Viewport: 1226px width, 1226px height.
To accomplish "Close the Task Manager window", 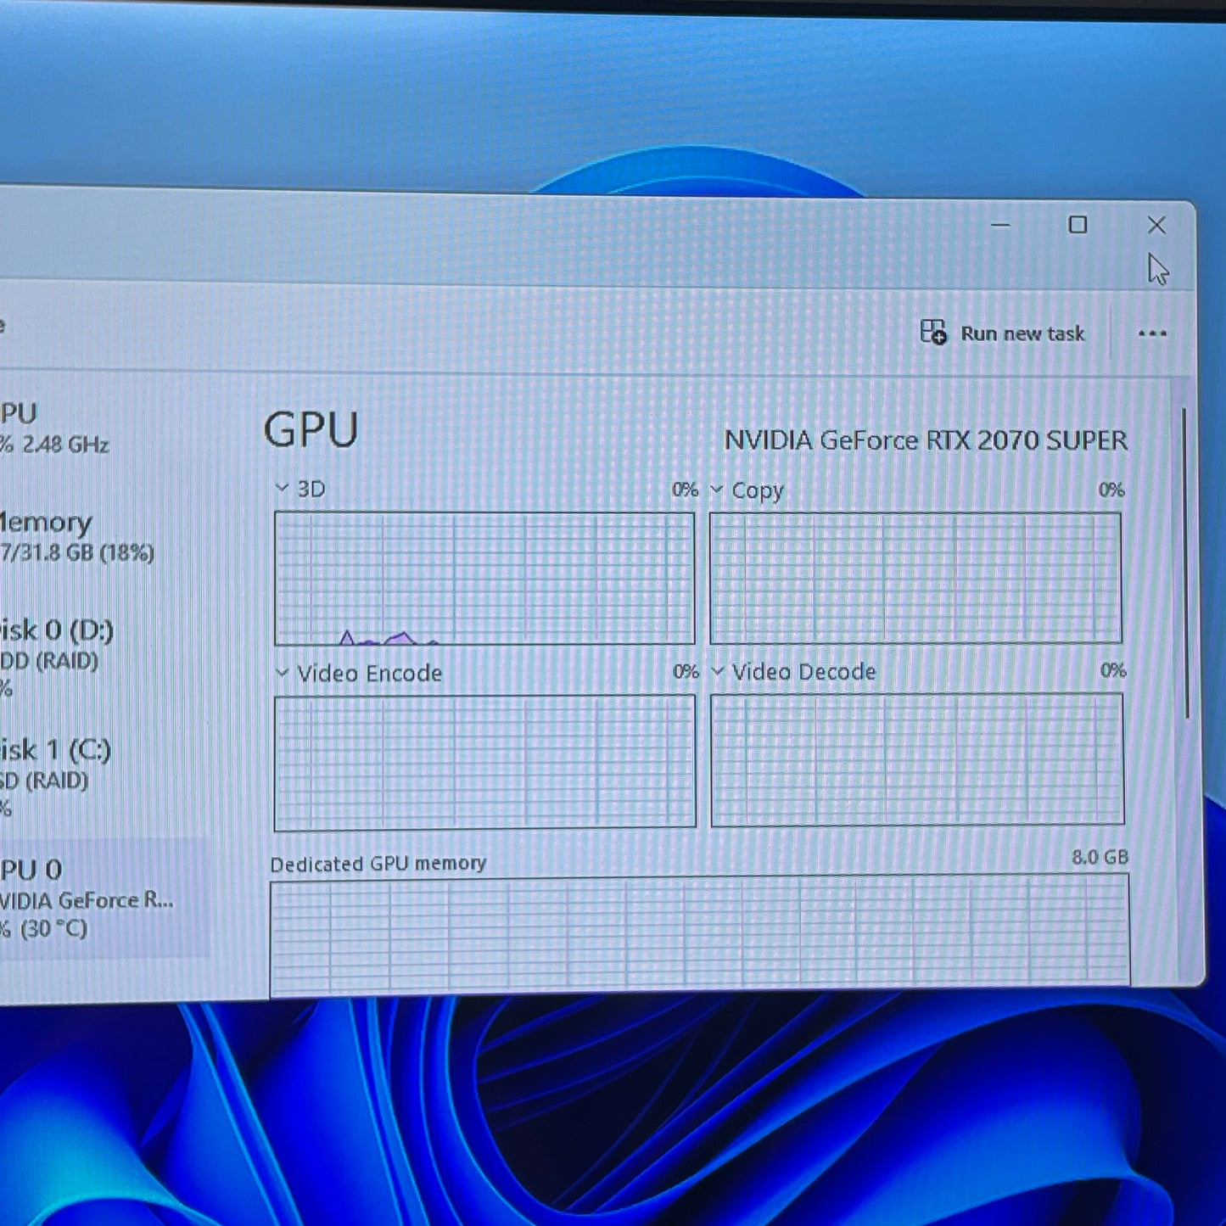I will [x=1156, y=225].
